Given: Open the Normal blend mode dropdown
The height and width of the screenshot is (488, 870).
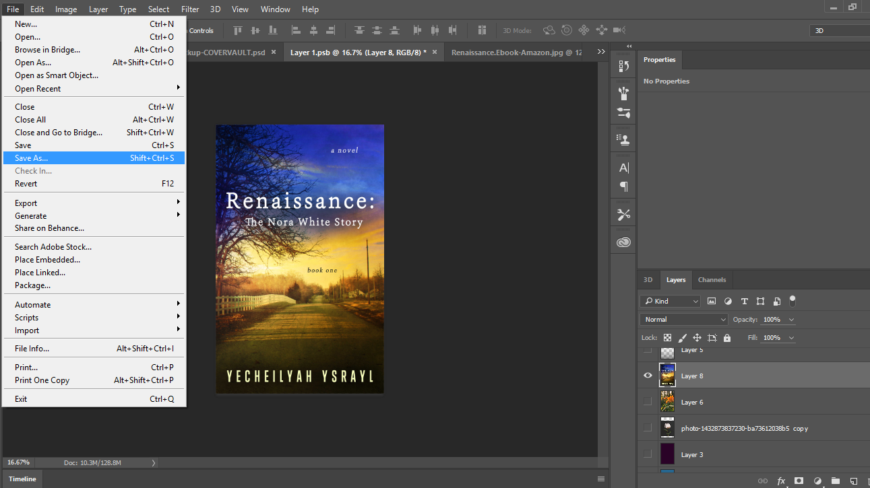Looking at the screenshot, I should [684, 320].
